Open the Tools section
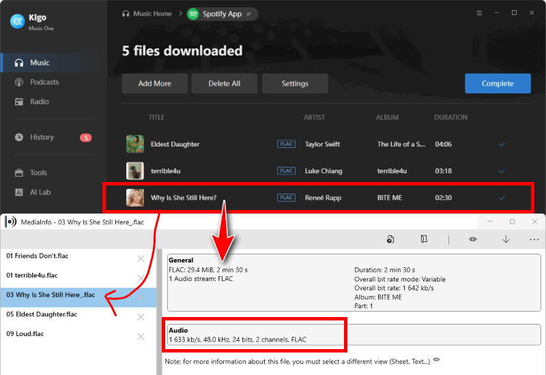This screenshot has width=546, height=375. (x=38, y=172)
